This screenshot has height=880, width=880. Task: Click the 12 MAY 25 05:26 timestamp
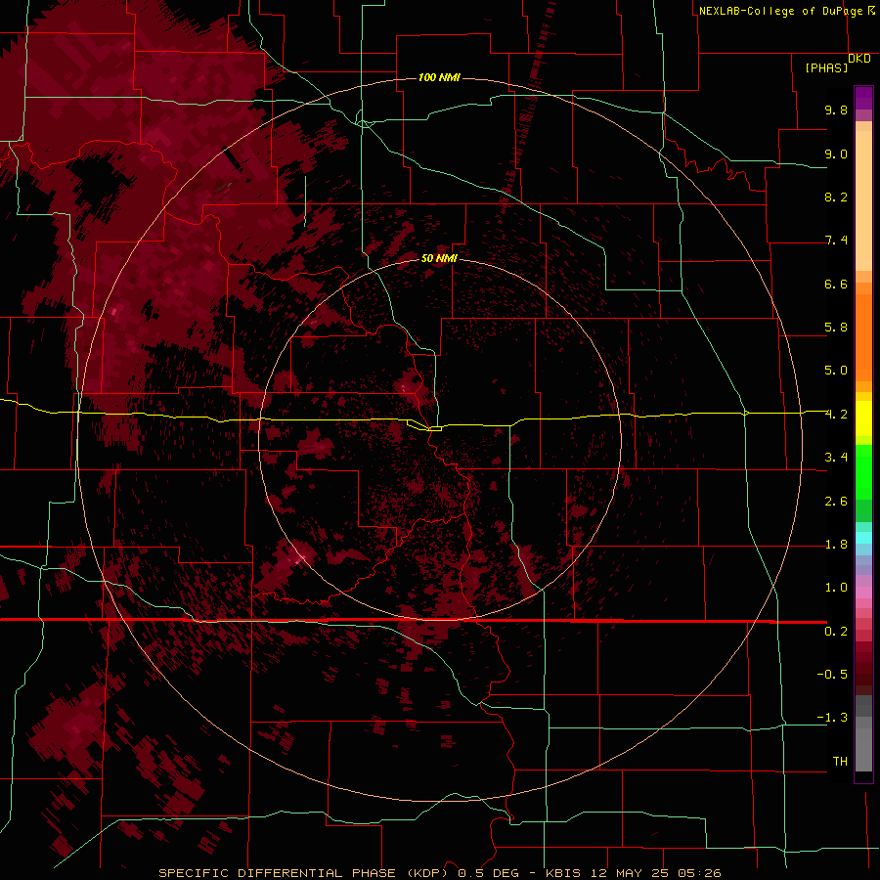click(655, 873)
